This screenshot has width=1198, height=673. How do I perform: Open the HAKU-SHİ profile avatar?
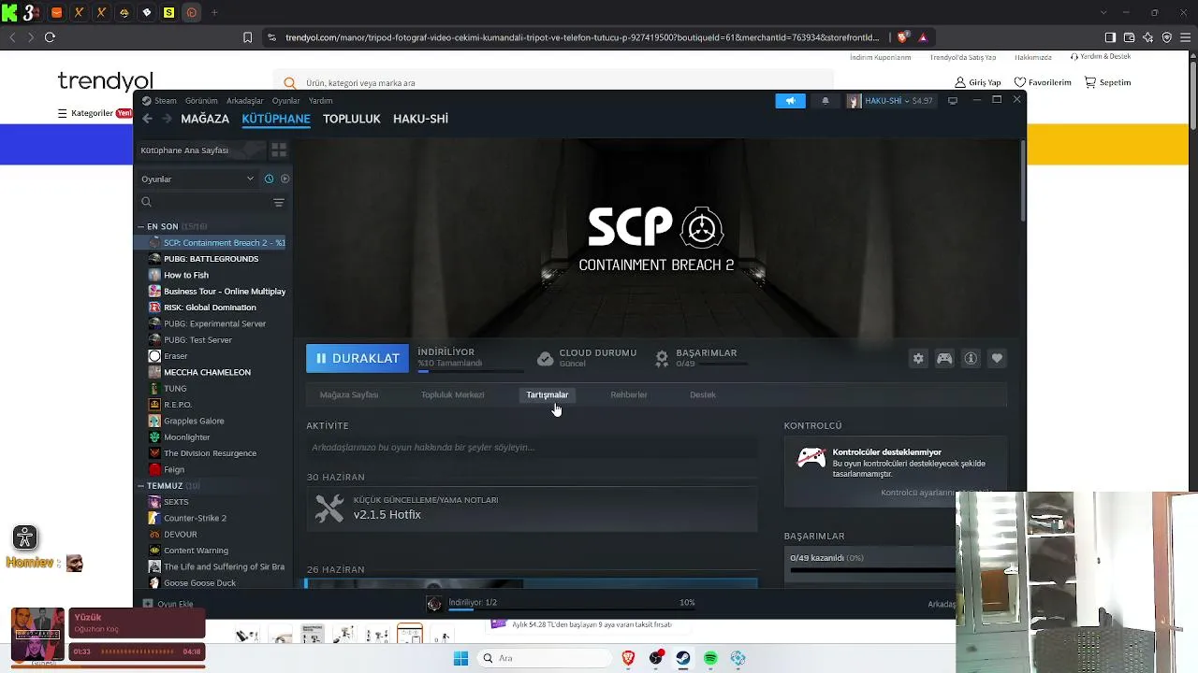[x=854, y=101]
